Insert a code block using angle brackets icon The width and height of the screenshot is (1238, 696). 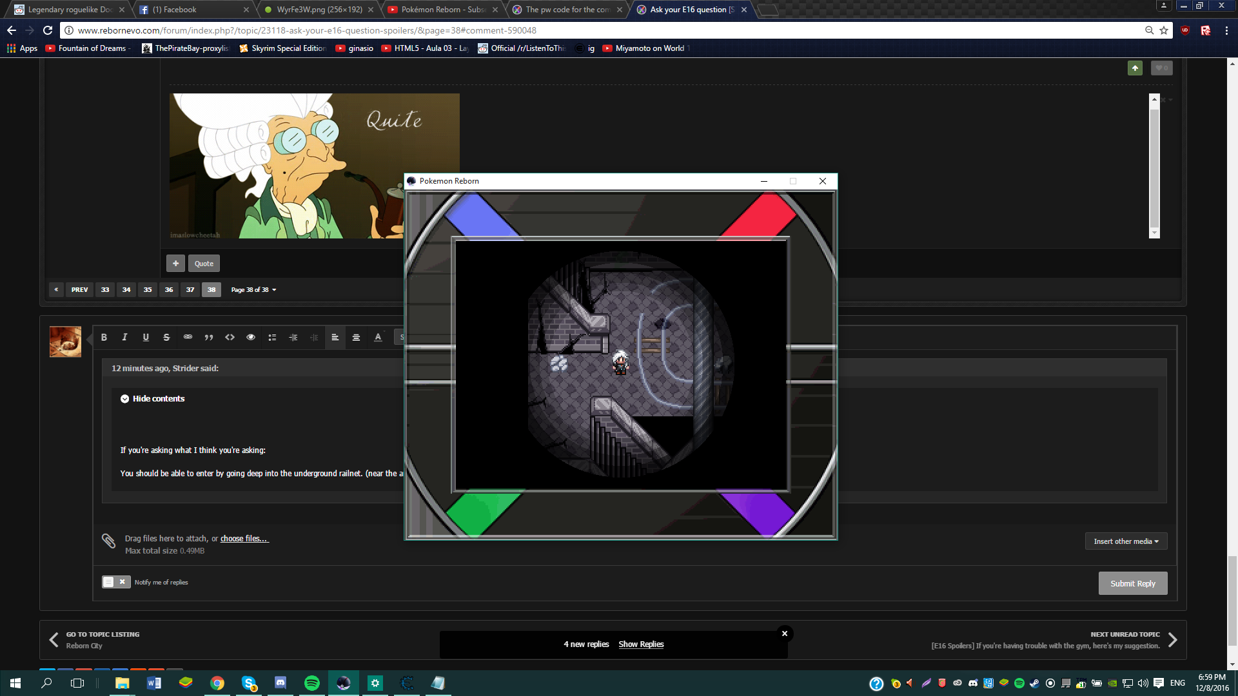point(230,337)
